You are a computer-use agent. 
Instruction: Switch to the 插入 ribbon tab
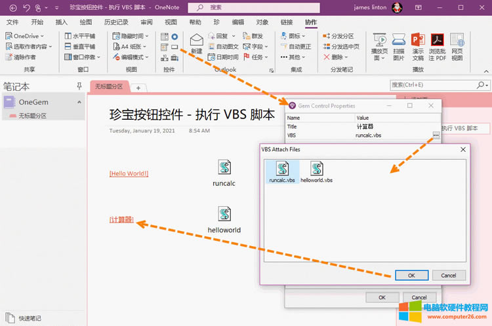click(x=61, y=22)
